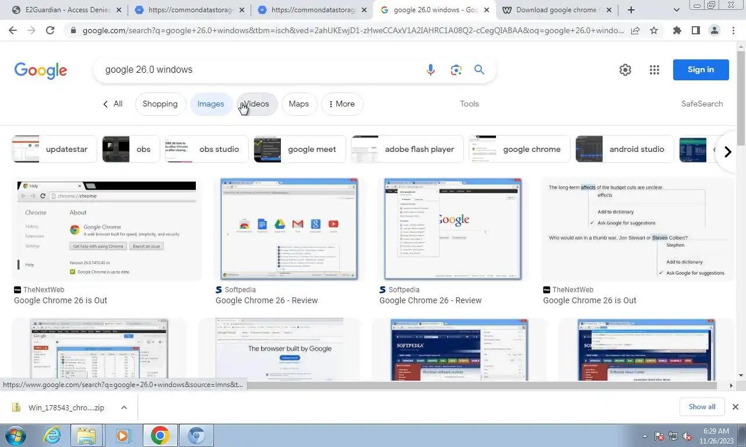The width and height of the screenshot is (746, 447).
Task: Open first Softpedia Google Chrome 26 - Review link
Action: (266, 300)
